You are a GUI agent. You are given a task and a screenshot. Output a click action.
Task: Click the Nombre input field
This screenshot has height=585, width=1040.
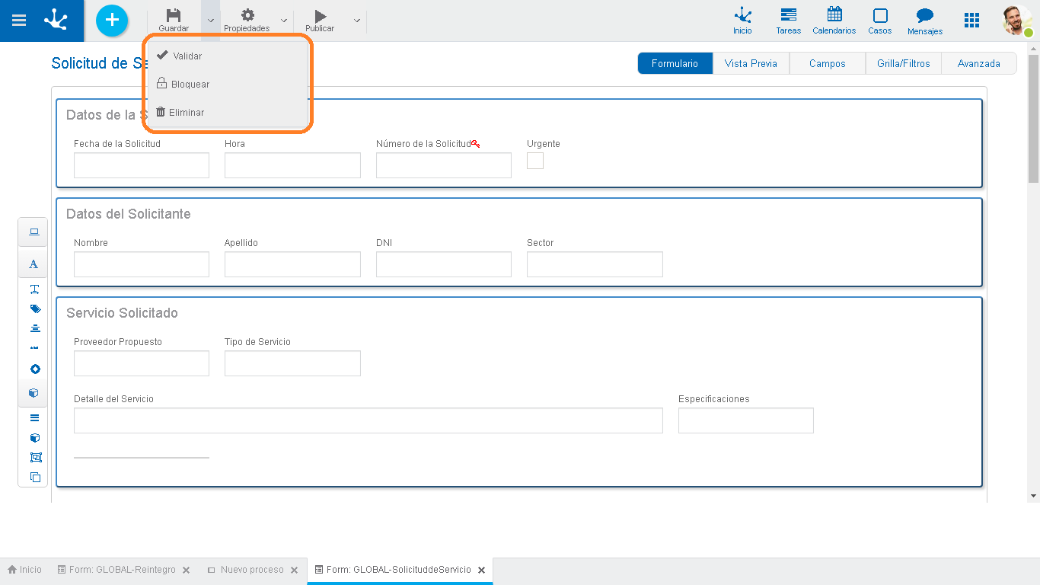tap(142, 264)
